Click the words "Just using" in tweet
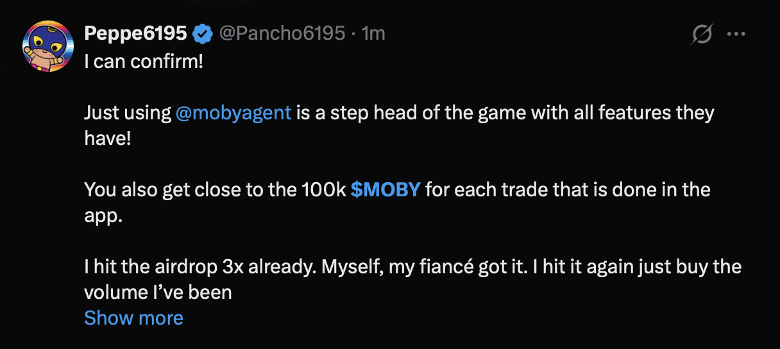Image resolution: width=780 pixels, height=349 pixels. coord(127,114)
